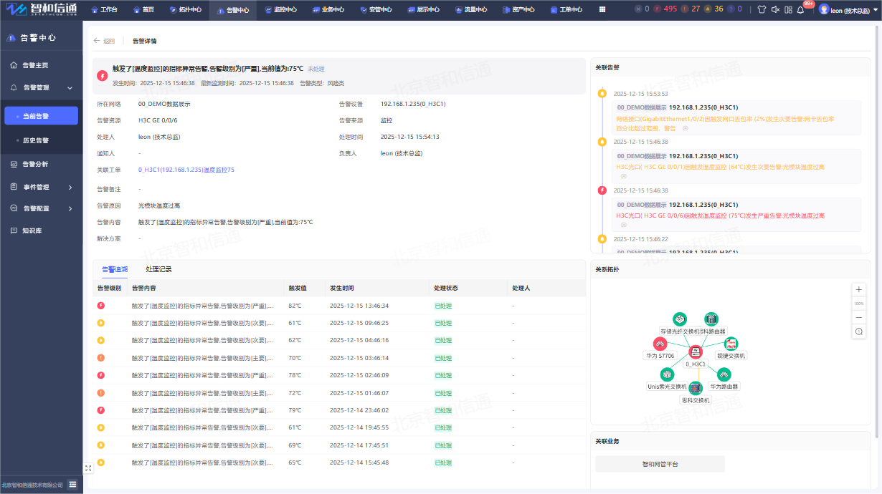Click fullscreen expand icon near table bottom-left

pos(88,468)
